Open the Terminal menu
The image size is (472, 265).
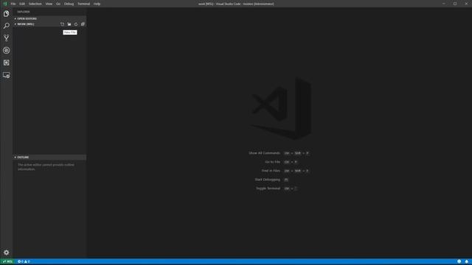click(83, 4)
